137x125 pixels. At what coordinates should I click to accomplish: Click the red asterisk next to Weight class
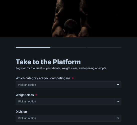pyautogui.click(x=36, y=95)
